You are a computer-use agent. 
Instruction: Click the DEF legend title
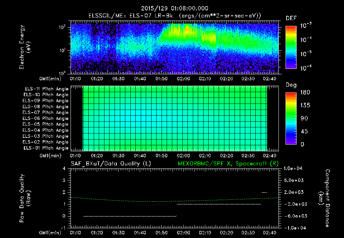pos(291,18)
